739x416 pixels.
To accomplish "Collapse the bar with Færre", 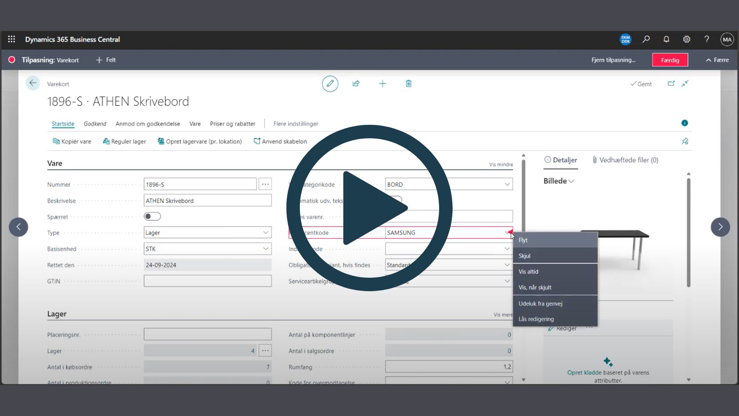I will click(717, 60).
